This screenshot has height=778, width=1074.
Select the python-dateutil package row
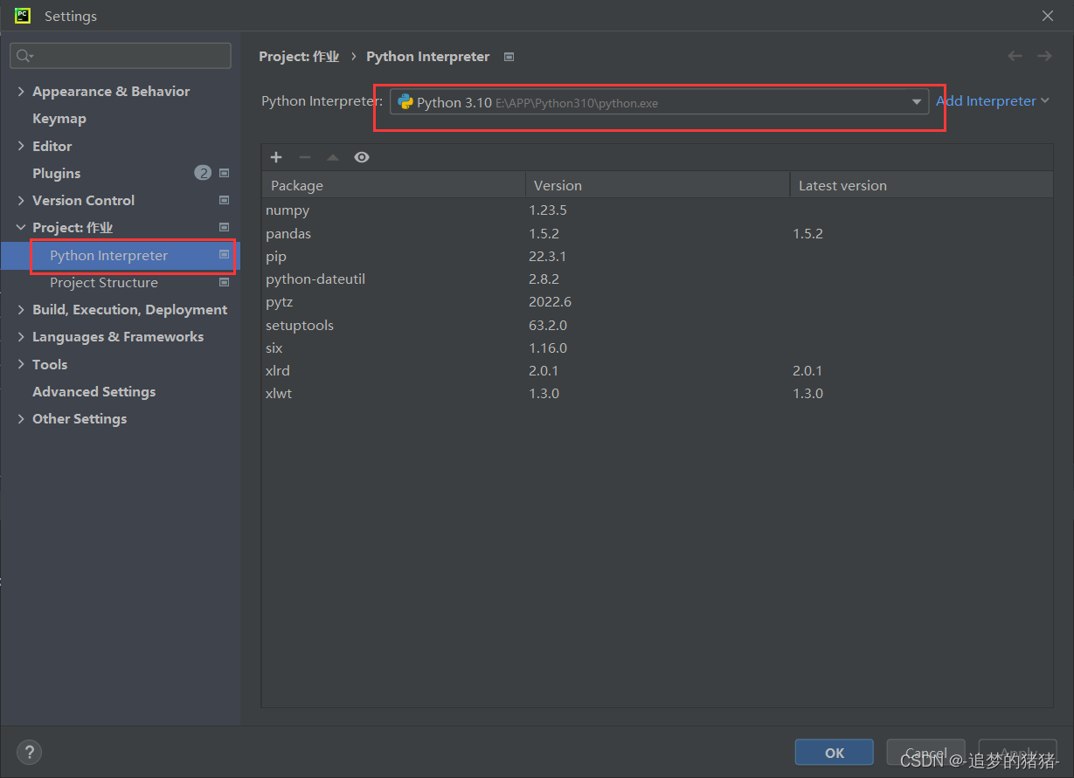657,279
